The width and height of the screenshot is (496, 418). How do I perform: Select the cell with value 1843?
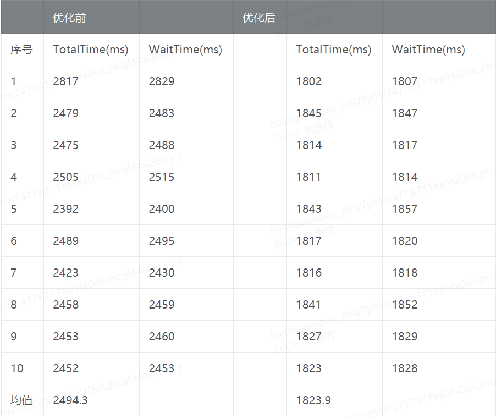[x=334, y=209]
